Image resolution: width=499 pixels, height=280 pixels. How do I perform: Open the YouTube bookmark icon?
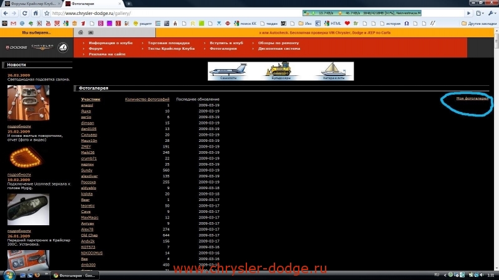coord(49,24)
